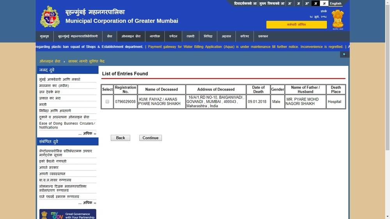390x219 pixels.
Task: Open the search magnifier icon
Action: pos(344,55)
